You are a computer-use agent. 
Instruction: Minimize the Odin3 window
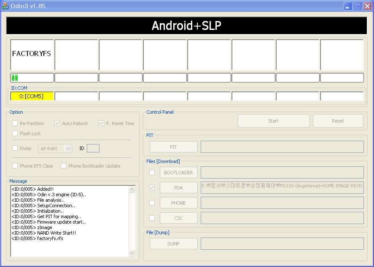348,6
